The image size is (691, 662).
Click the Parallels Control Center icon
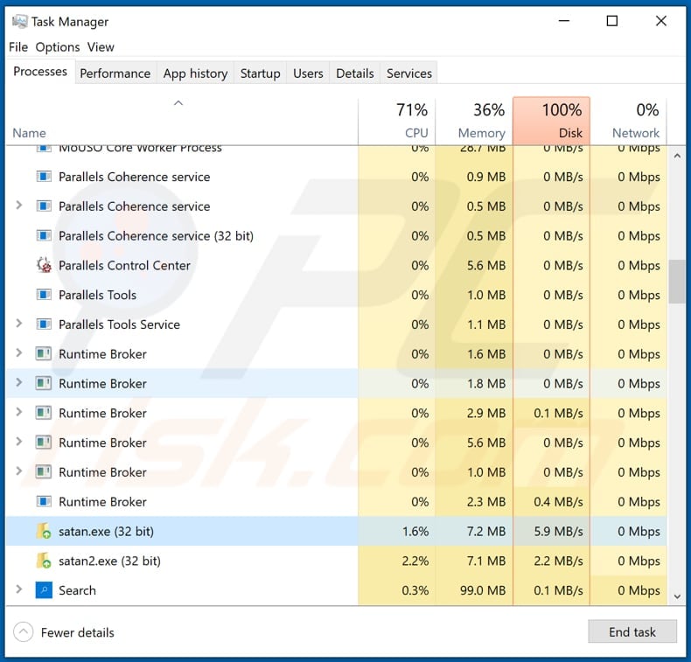(x=44, y=265)
